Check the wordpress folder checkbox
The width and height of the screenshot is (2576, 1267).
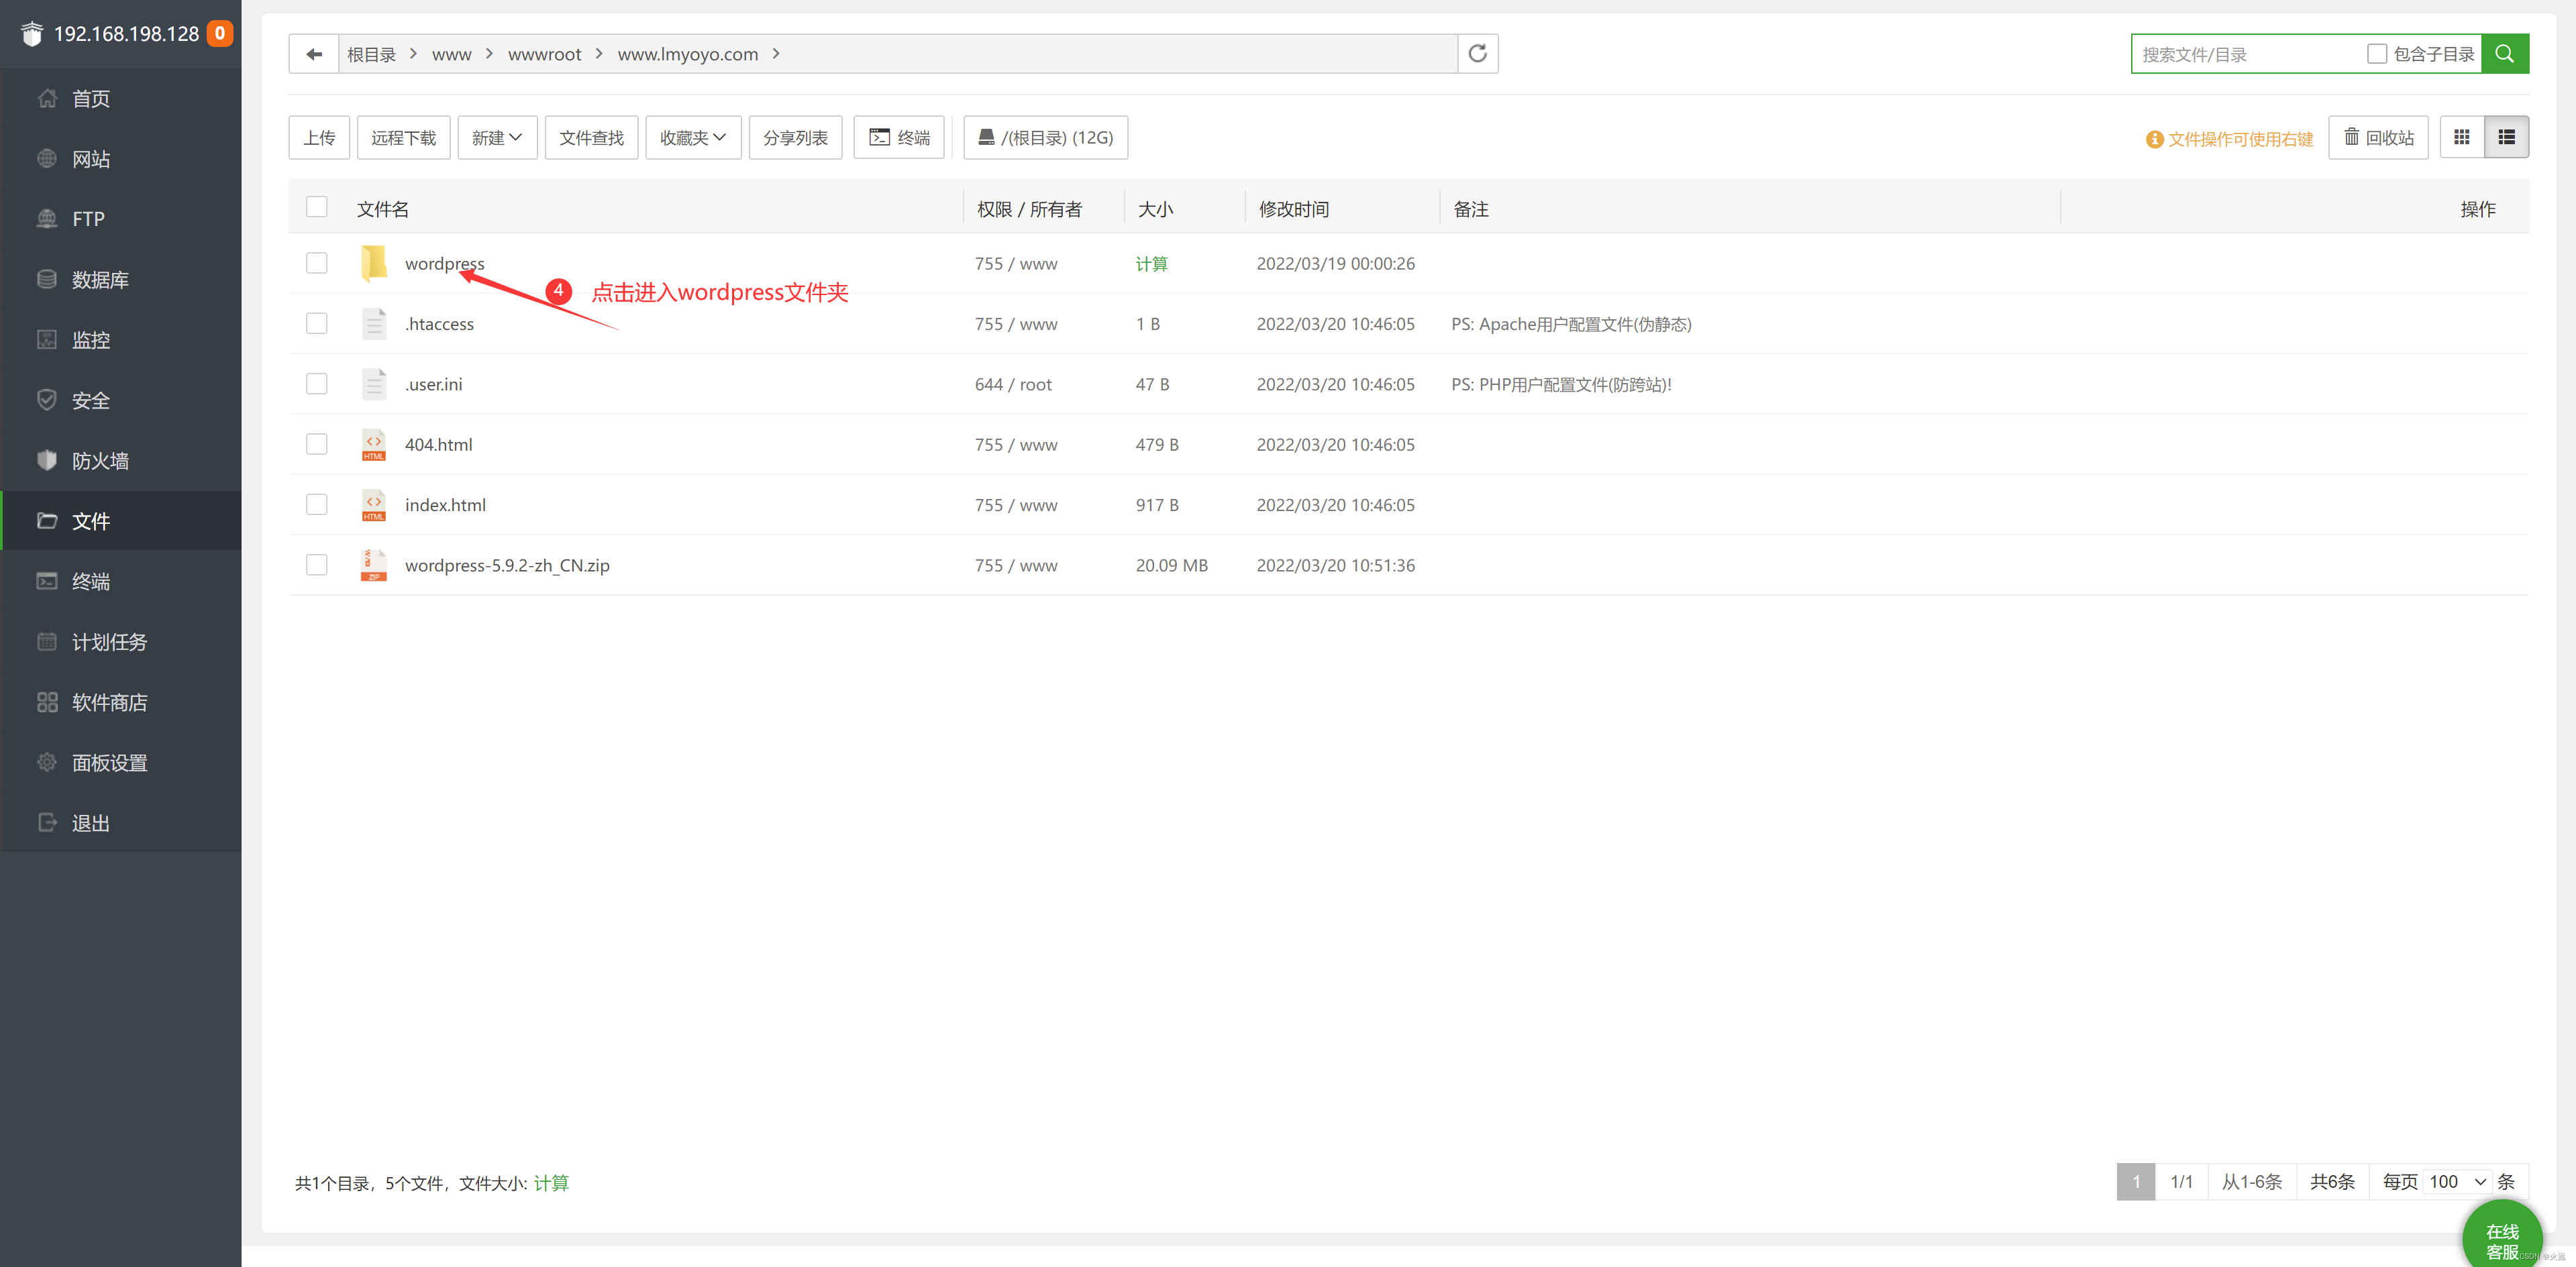coord(317,263)
